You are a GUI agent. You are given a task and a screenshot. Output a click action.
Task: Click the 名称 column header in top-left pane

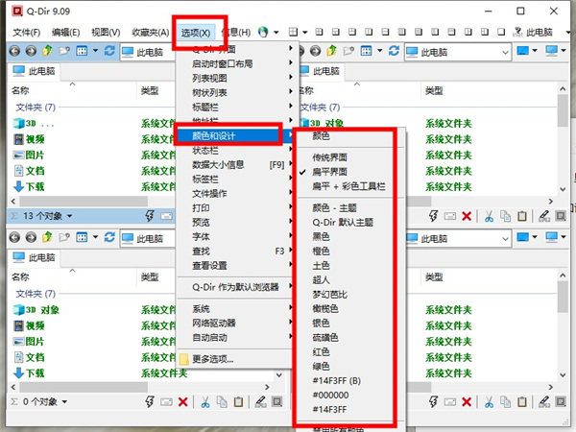[21, 90]
